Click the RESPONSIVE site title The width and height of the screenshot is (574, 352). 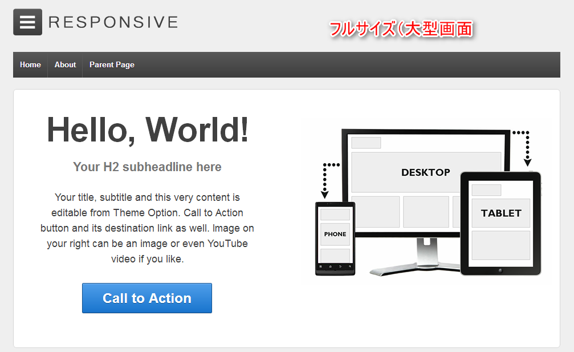[x=113, y=22]
